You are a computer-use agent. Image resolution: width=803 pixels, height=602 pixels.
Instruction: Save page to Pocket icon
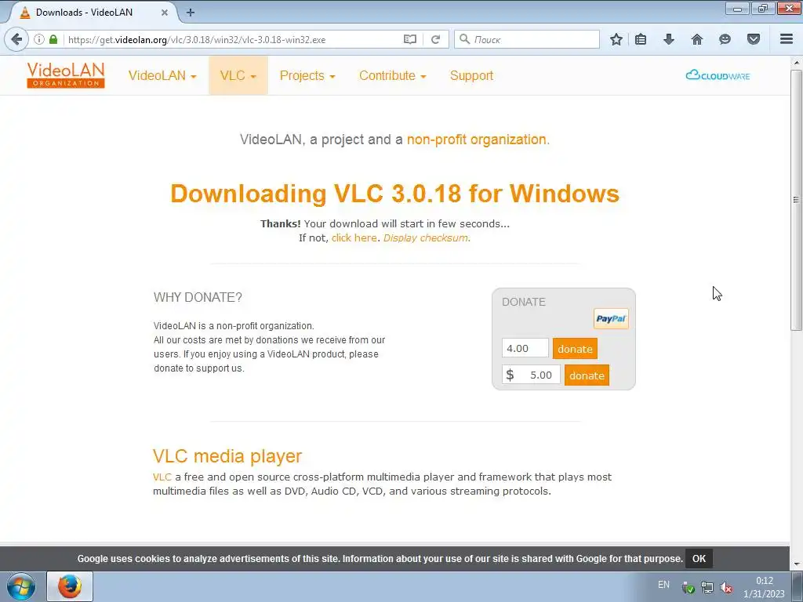(754, 39)
